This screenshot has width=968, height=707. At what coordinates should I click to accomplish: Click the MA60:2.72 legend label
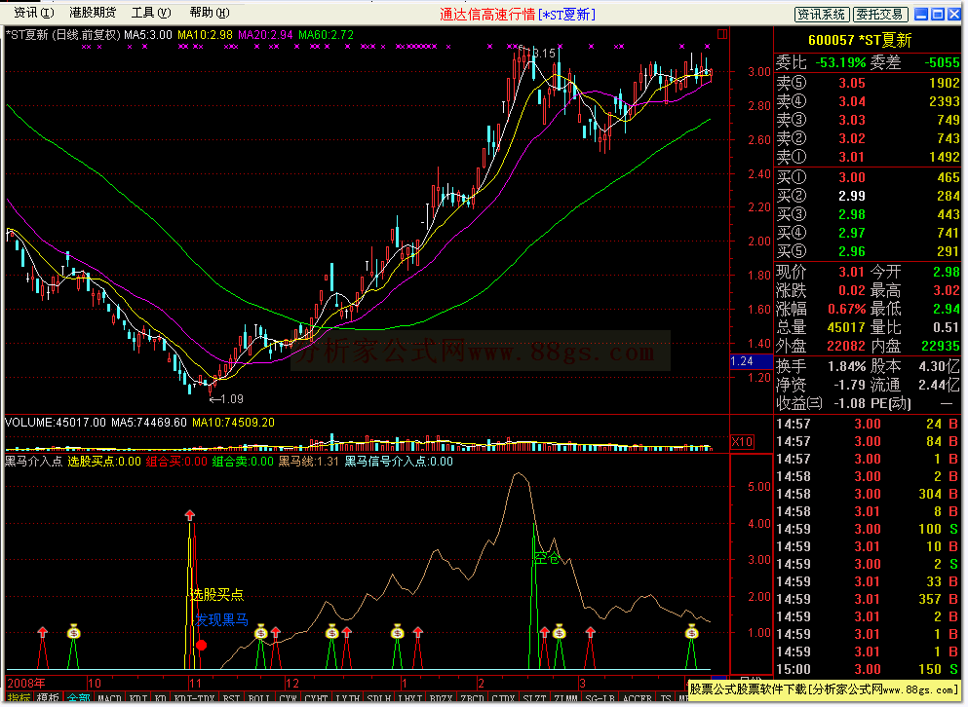pyautogui.click(x=326, y=35)
